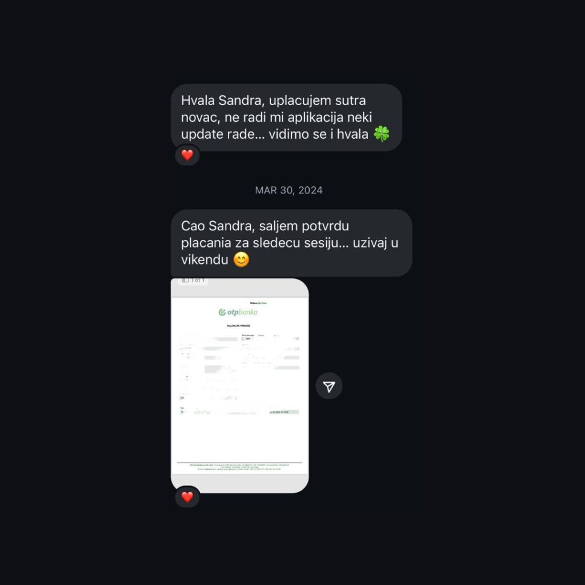The height and width of the screenshot is (585, 585).
Task: Open the OTP banka payment confirmation attachment
Action: coord(239,386)
